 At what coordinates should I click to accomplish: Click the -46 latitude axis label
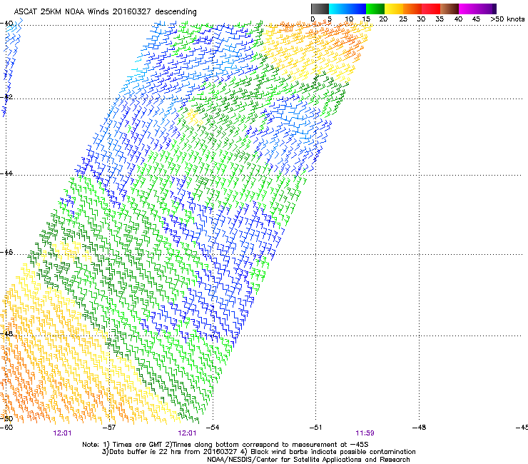6,252
